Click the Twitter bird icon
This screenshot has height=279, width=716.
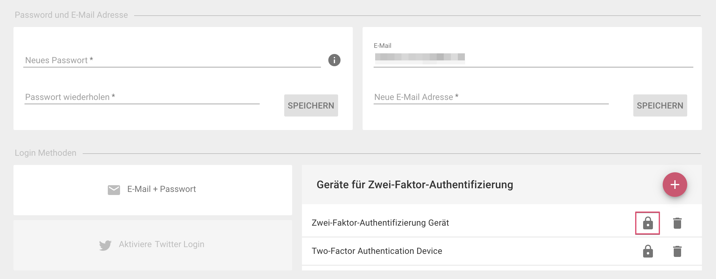105,245
